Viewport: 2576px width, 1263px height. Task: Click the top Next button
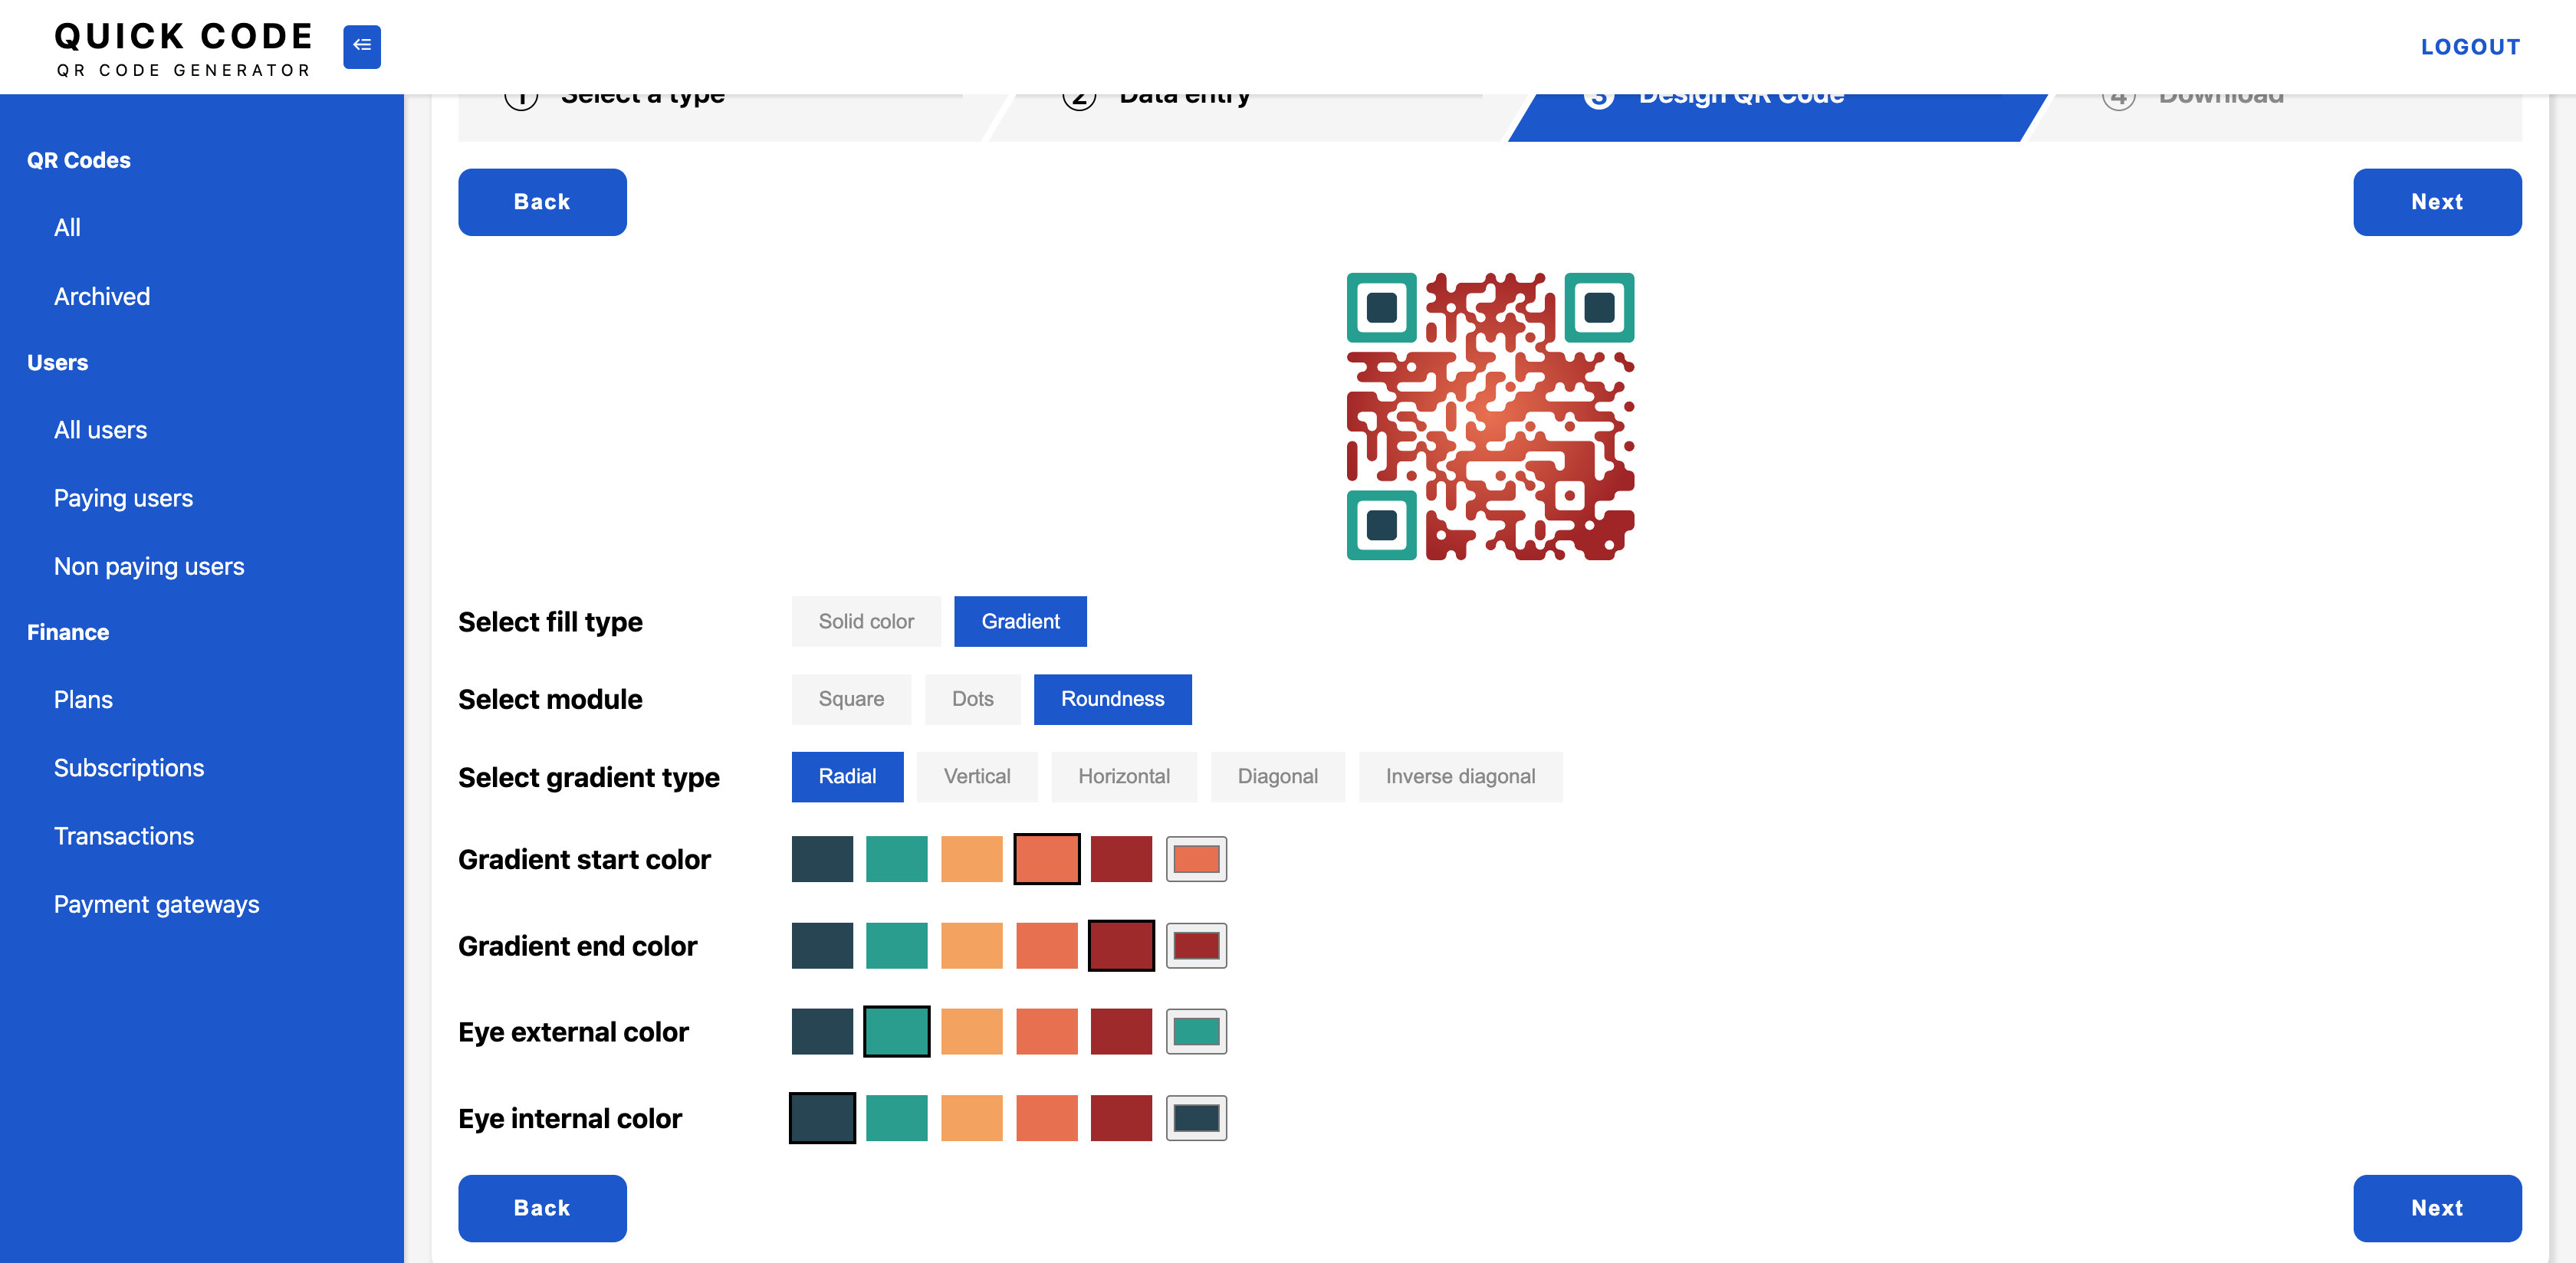tap(2437, 202)
